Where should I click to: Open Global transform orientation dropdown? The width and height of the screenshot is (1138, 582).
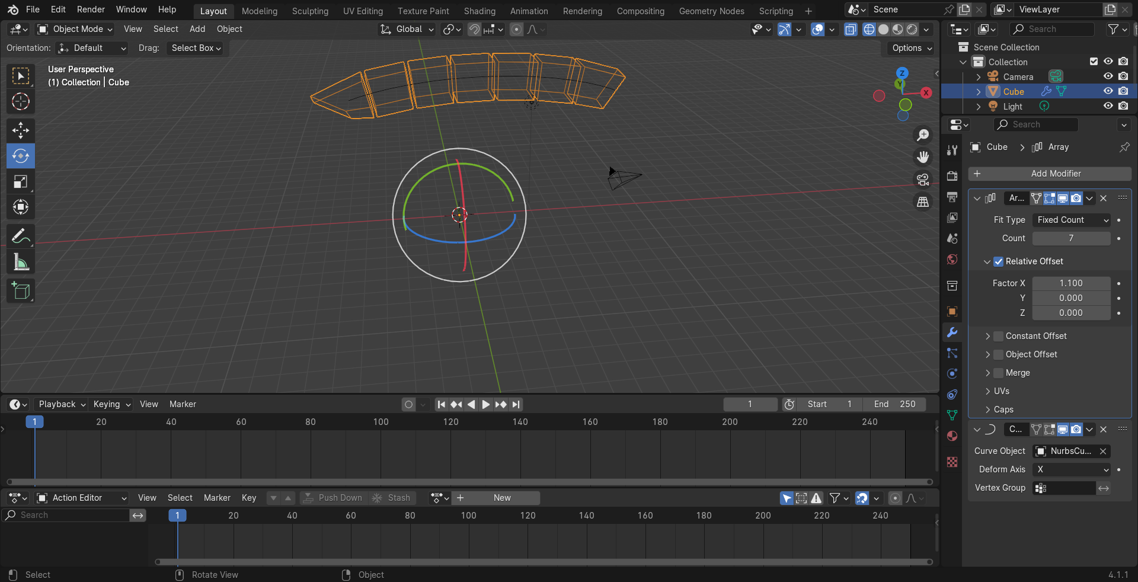[407, 29]
